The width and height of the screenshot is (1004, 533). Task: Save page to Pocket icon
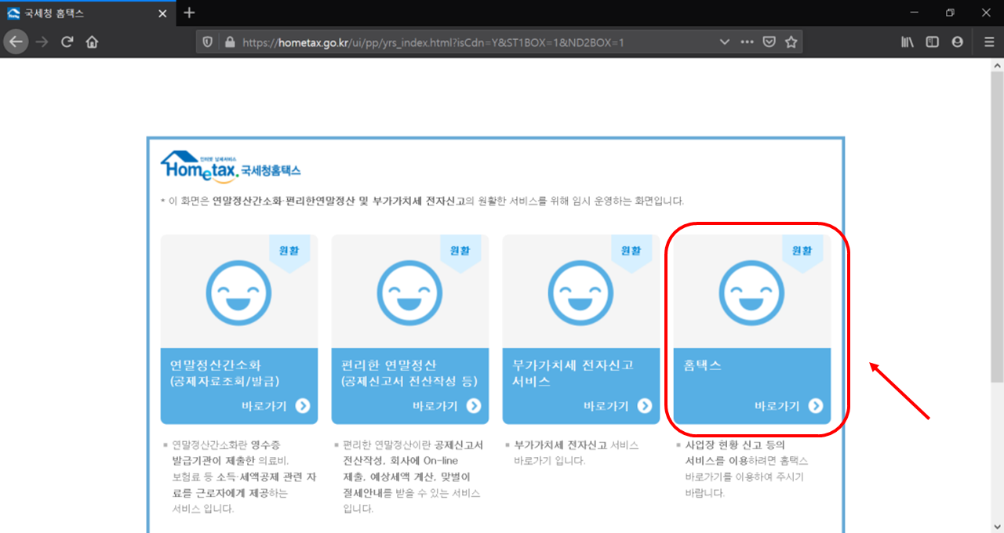click(x=769, y=42)
